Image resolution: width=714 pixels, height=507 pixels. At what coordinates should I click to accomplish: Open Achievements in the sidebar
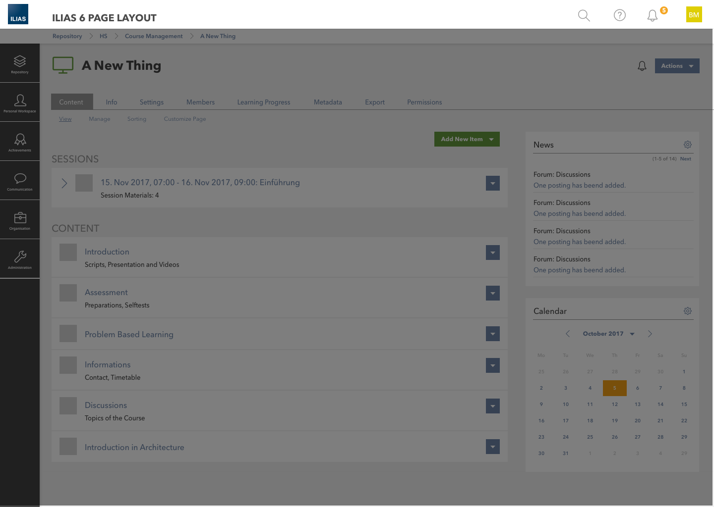click(x=20, y=142)
